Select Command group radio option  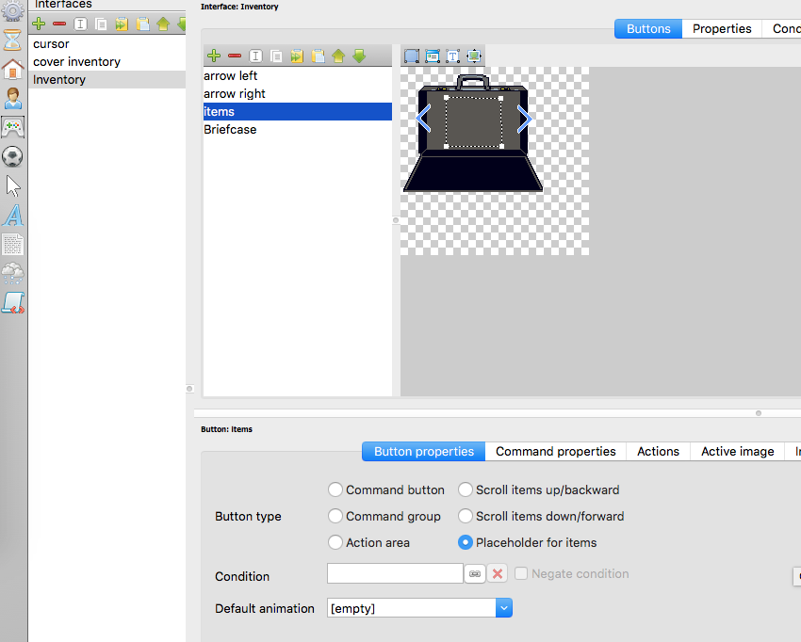point(335,516)
